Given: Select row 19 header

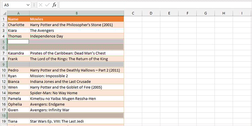Looking at the screenshot, I should tap(4, 121).
